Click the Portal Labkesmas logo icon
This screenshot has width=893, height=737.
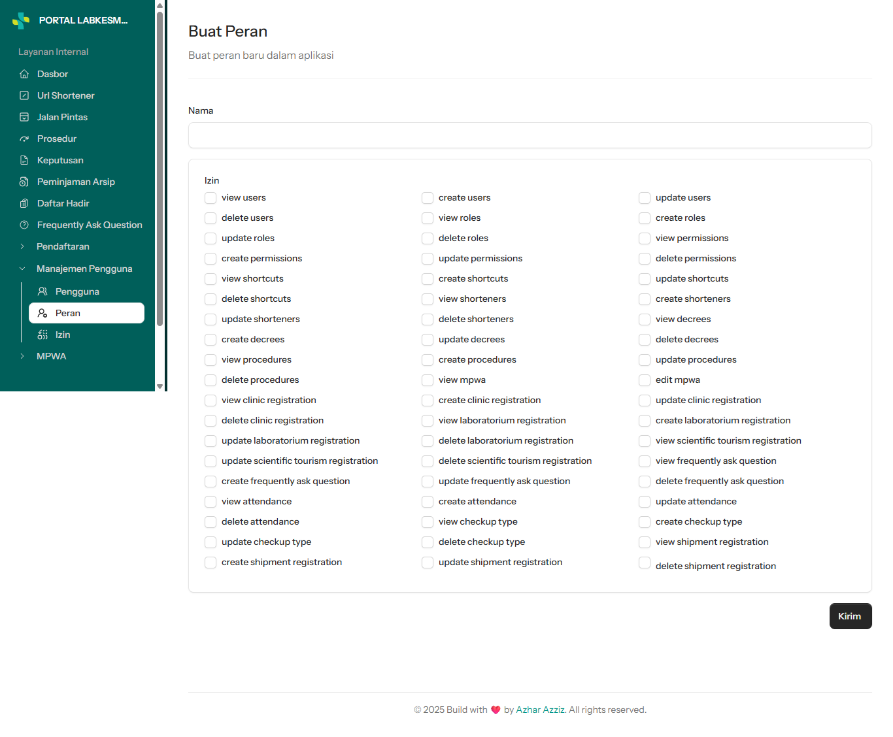click(21, 21)
